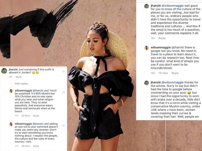Like wilsonmaggie's 85% Muslim reply via heart
This screenshot has height=151, width=202.
[x=63, y=93]
